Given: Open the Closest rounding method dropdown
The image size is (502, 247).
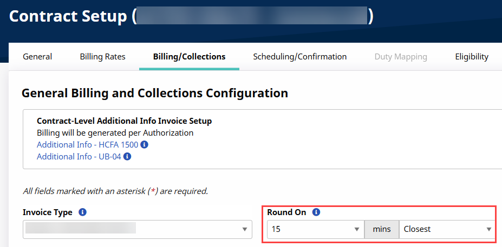Looking at the screenshot, I should 447,229.
